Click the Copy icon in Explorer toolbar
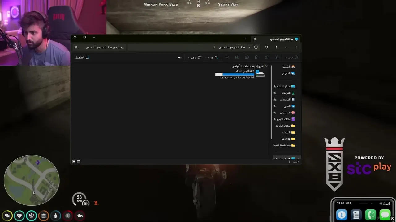This screenshot has height=222, width=396. point(267,57)
